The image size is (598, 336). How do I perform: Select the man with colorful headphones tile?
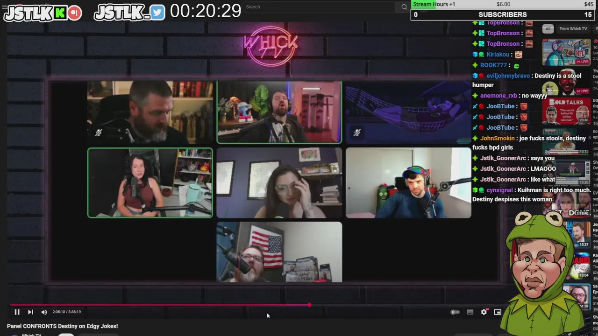click(x=408, y=183)
